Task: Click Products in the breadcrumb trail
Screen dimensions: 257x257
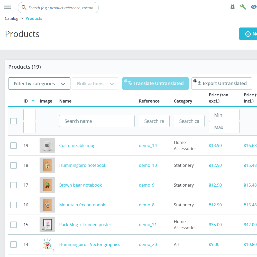Action: (34, 18)
